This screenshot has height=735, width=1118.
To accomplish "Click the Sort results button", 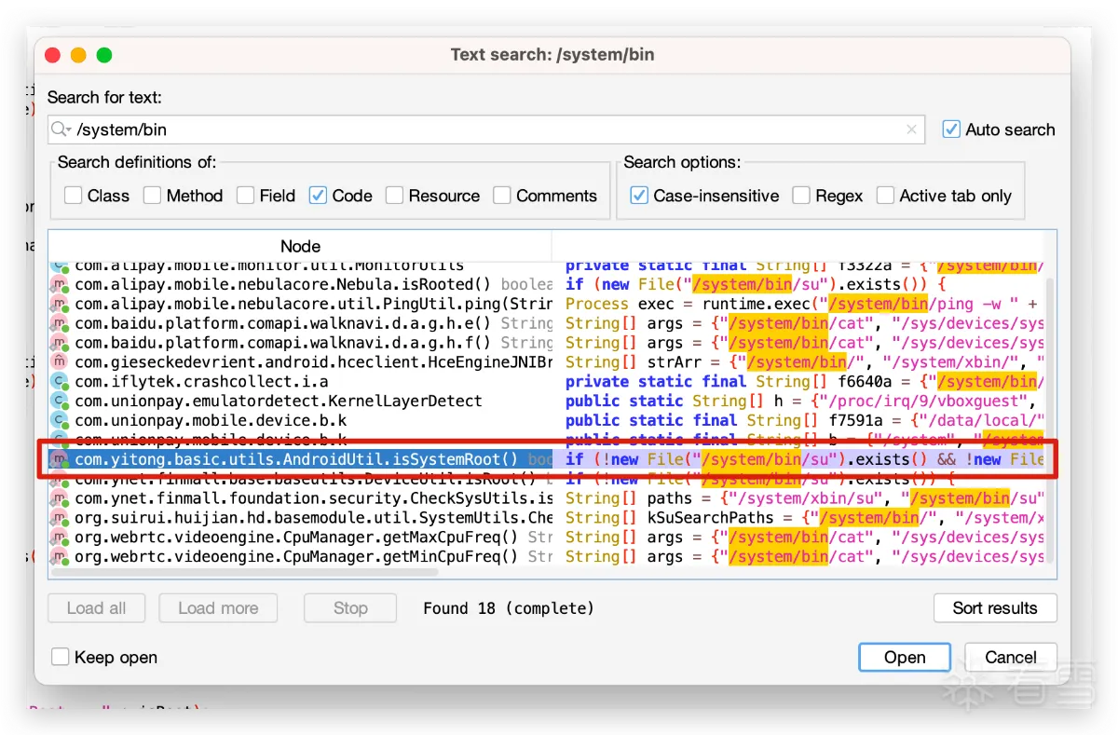I will (994, 608).
